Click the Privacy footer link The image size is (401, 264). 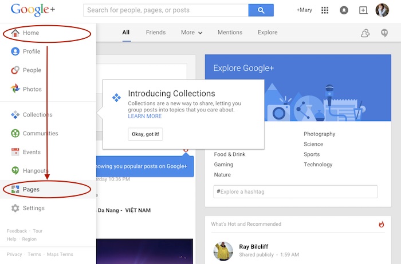[14, 254]
